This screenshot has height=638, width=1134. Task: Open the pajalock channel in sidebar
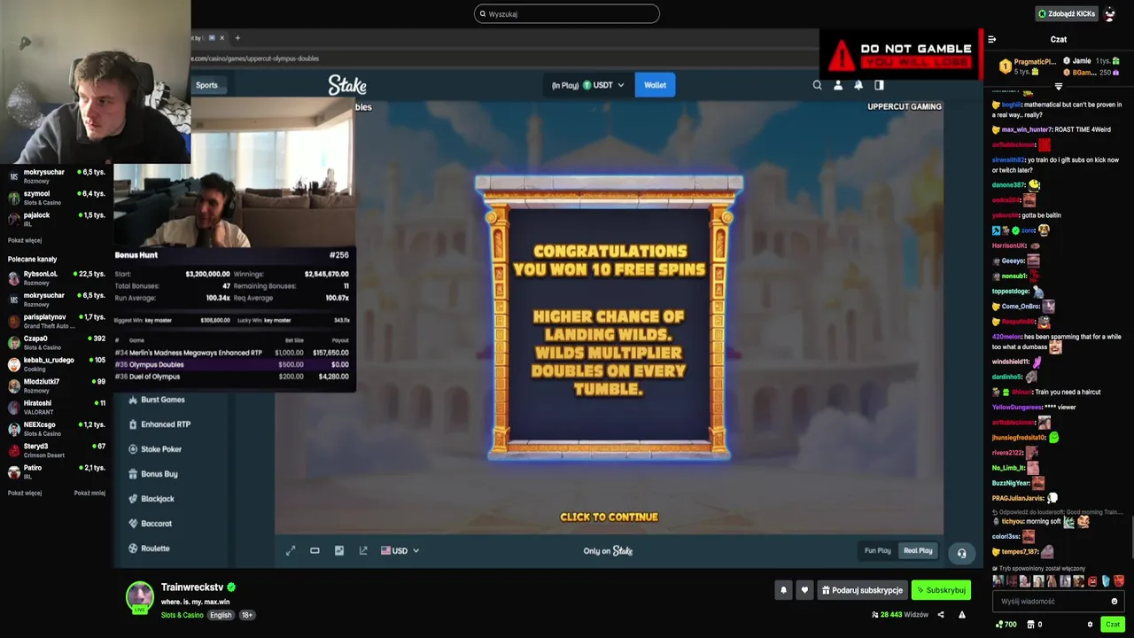[x=57, y=219]
